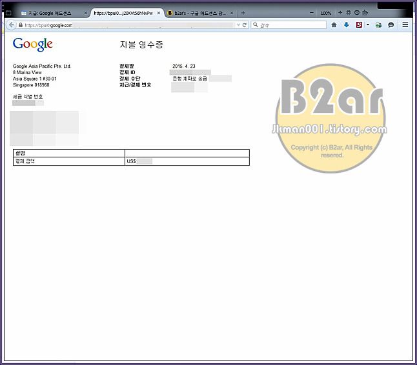The height and width of the screenshot is (365, 417).
Task: Click the padlock secure-site icon
Action: [21, 25]
